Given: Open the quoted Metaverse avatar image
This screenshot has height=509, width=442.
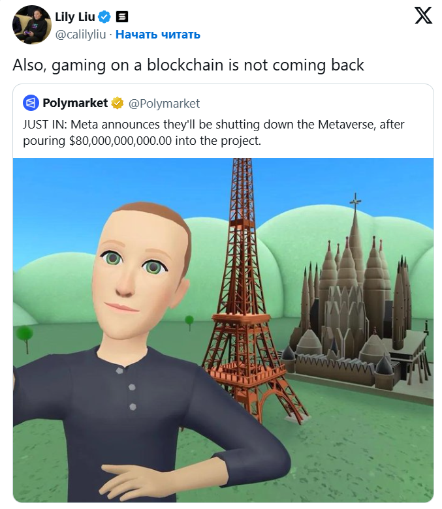Looking at the screenshot, I should tap(223, 330).
